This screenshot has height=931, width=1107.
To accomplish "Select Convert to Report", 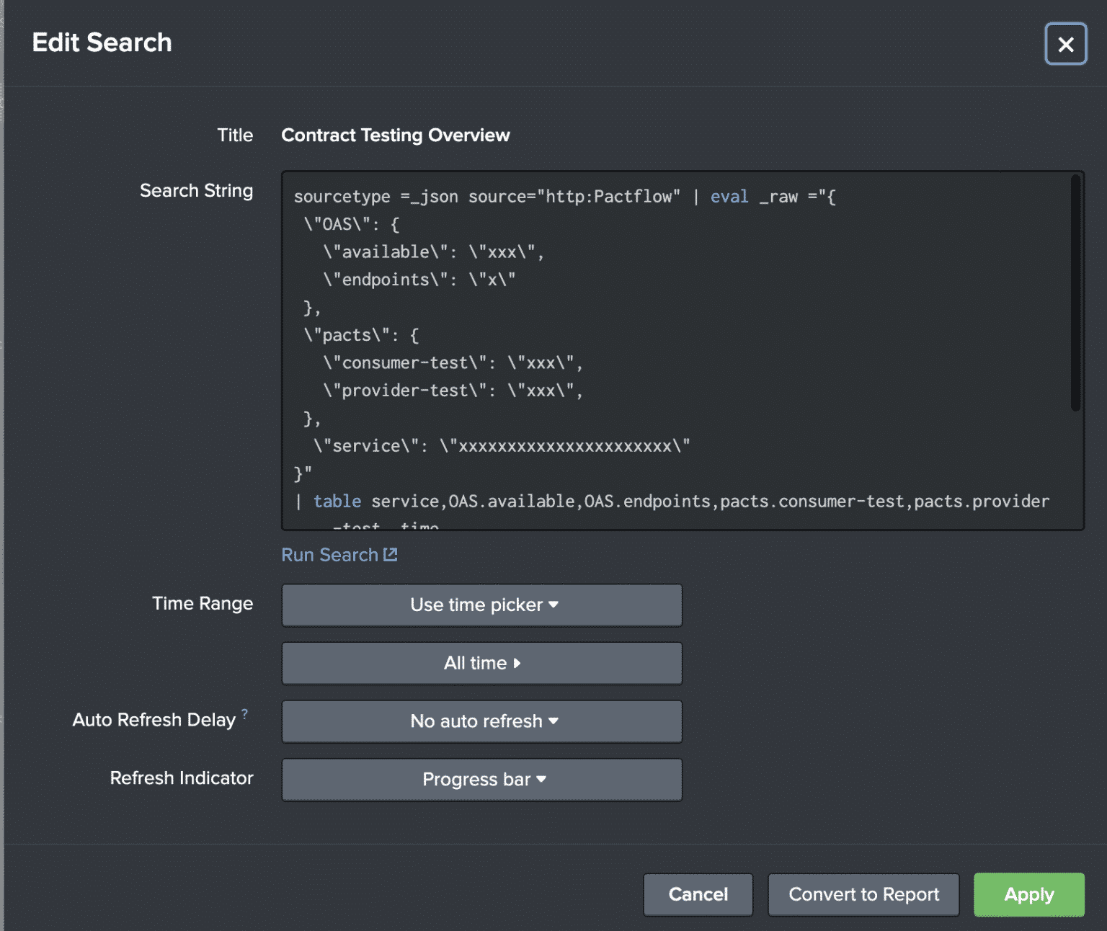I will click(x=863, y=894).
